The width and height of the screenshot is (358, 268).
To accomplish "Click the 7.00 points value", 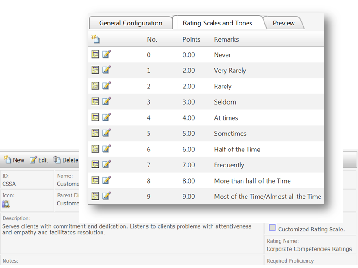I will point(188,165).
